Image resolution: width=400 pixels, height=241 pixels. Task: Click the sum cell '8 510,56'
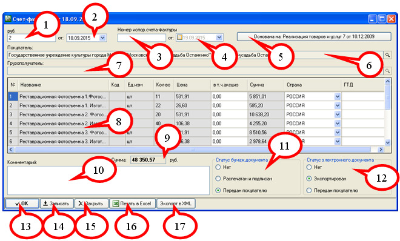click(266, 133)
